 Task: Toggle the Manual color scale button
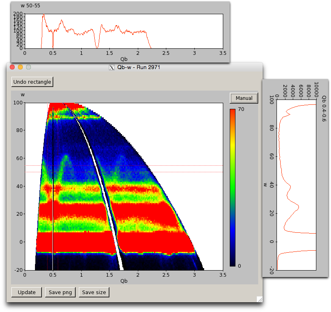[244, 98]
